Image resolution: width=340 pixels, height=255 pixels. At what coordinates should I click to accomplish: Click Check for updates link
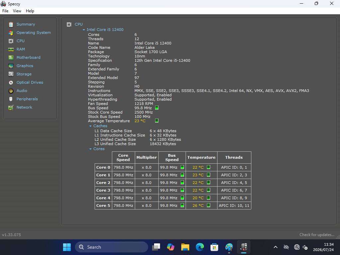click(x=317, y=235)
